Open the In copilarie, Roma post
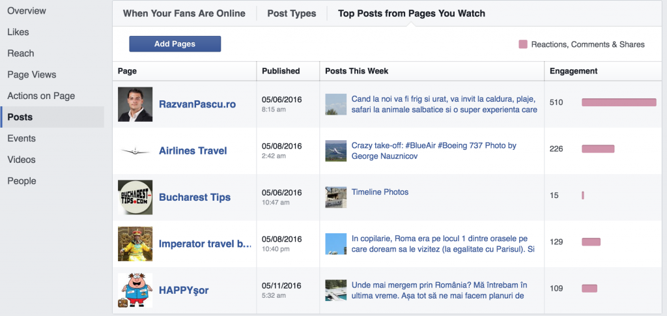Viewport: 667px width, 316px height. click(443, 244)
